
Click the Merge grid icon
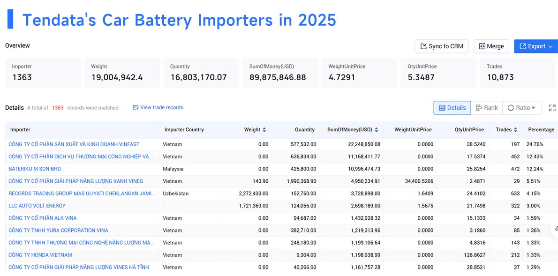click(x=482, y=46)
